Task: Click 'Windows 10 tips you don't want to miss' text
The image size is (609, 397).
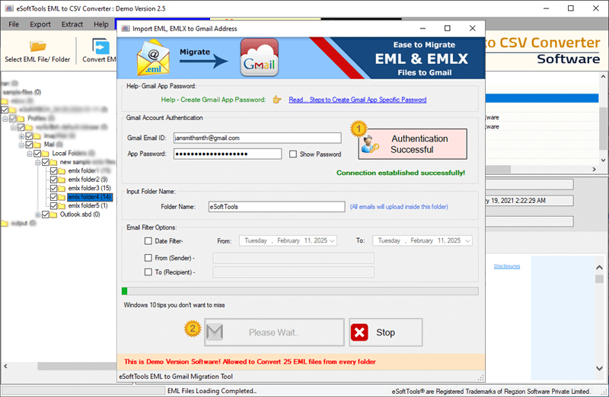Action: (174, 305)
